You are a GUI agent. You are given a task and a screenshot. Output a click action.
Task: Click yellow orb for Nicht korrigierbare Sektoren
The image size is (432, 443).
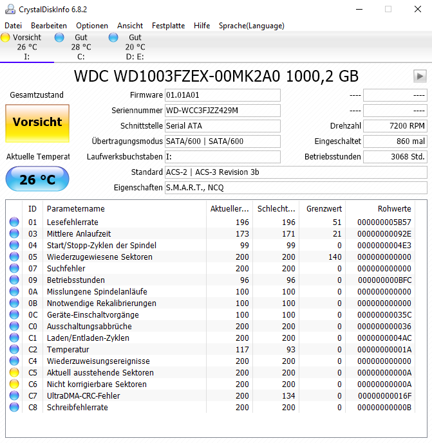tap(14, 384)
